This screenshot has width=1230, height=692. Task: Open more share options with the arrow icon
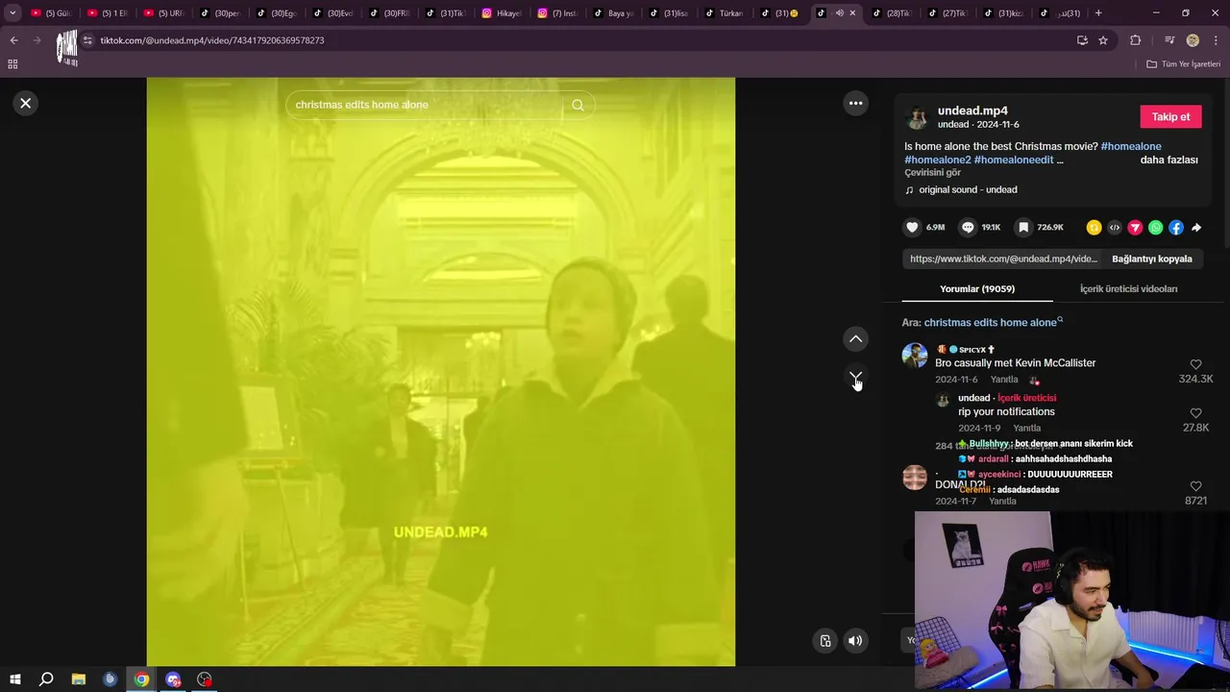pos(1196,228)
